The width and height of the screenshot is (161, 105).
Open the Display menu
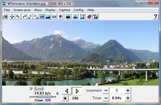50,10
